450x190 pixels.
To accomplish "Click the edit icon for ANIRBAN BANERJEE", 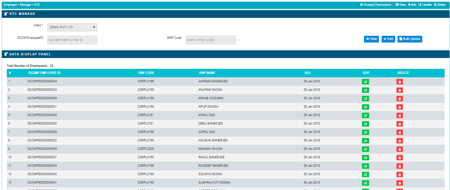I will point(365,82).
